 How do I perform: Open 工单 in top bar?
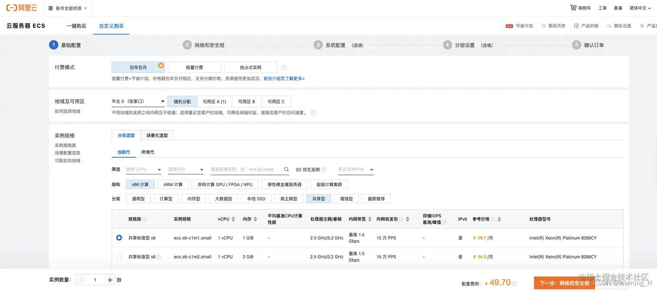coord(602,8)
